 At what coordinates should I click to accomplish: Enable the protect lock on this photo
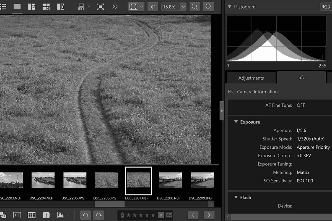pos(168,215)
